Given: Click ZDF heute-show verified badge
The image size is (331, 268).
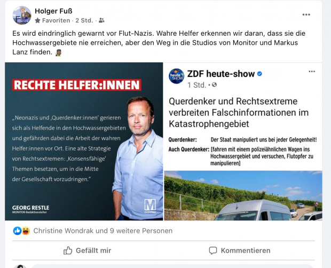Looking at the screenshot, I should 259,74.
